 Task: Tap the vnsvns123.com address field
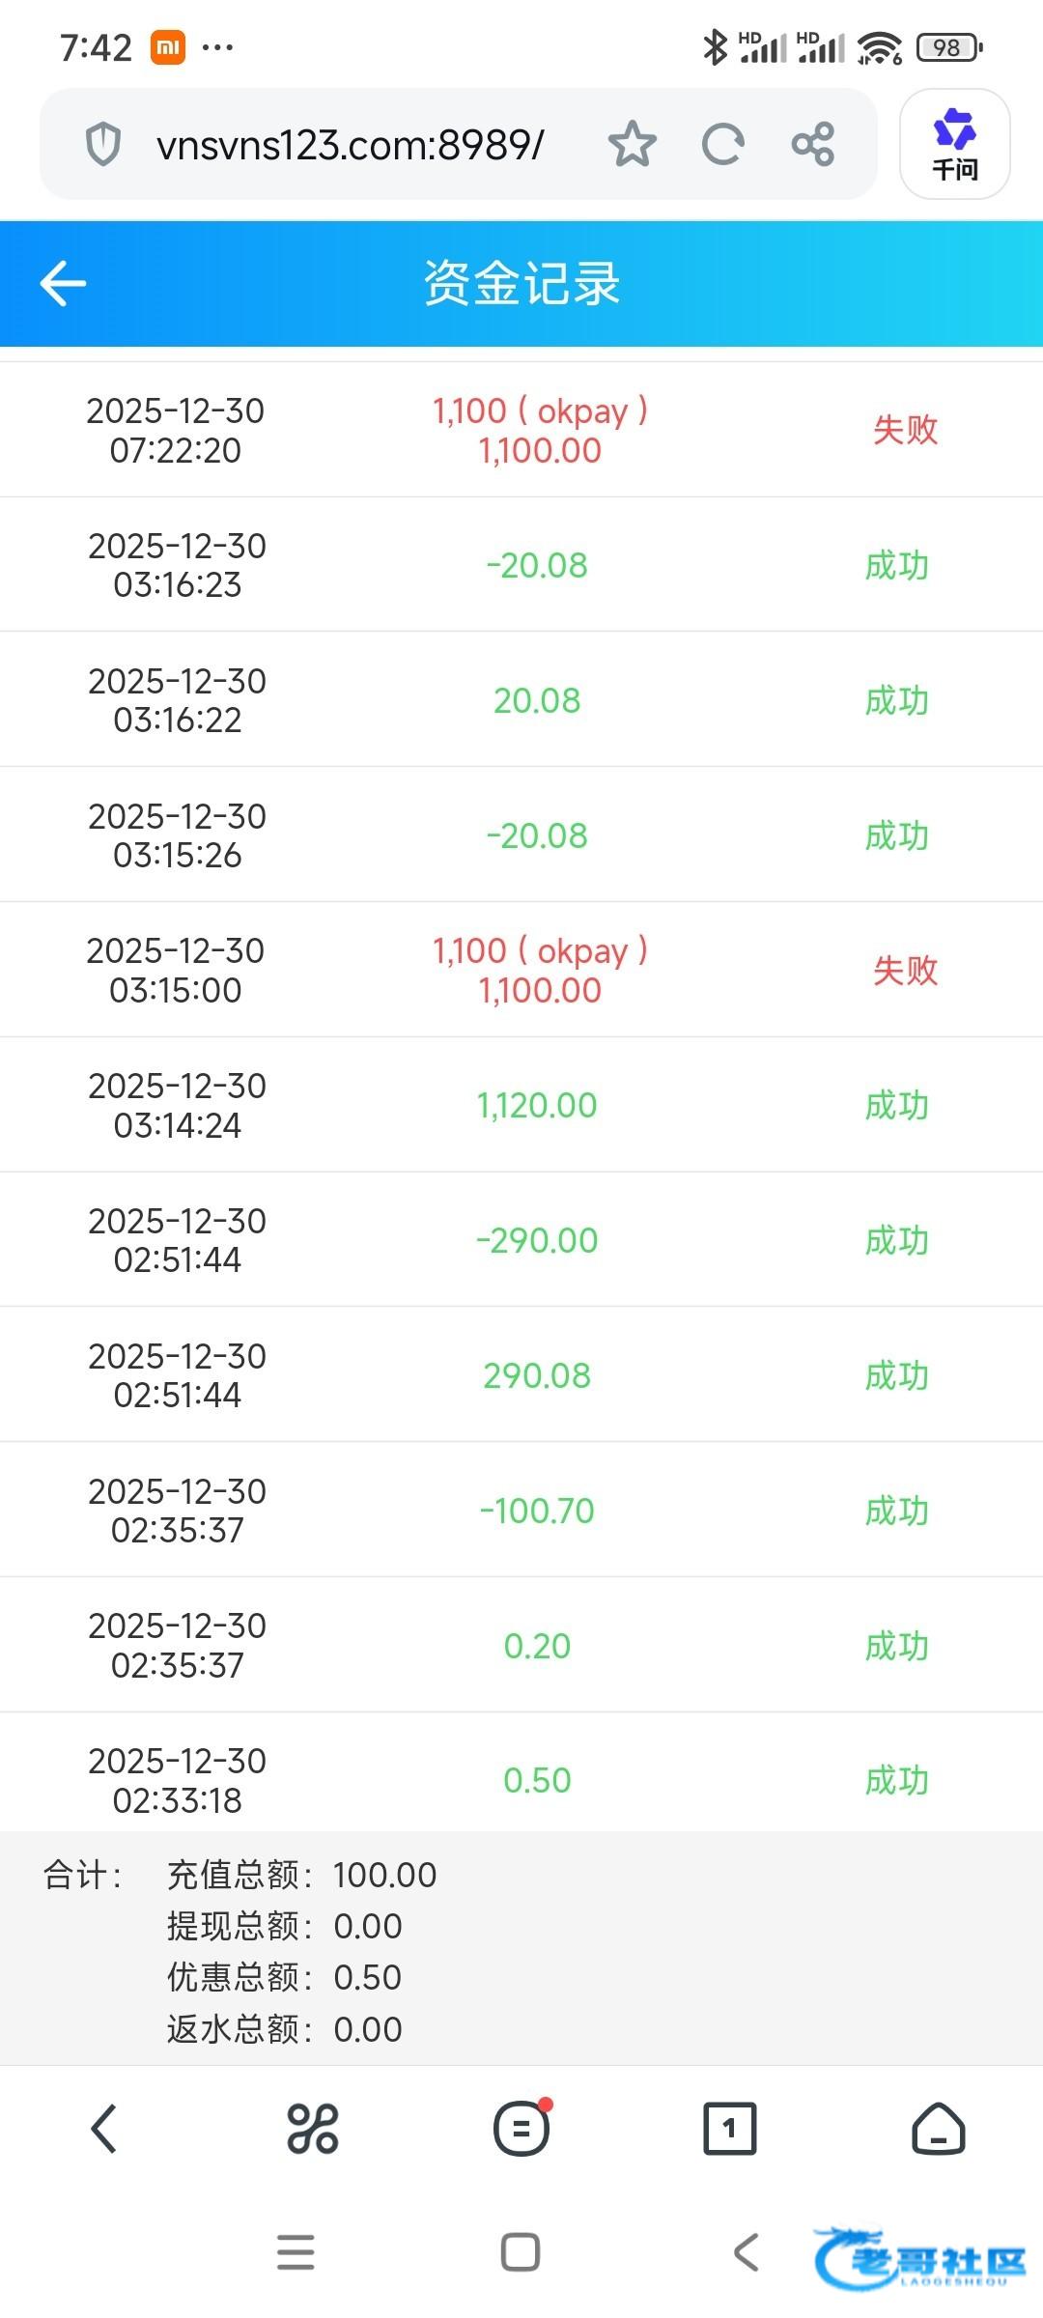(x=350, y=145)
